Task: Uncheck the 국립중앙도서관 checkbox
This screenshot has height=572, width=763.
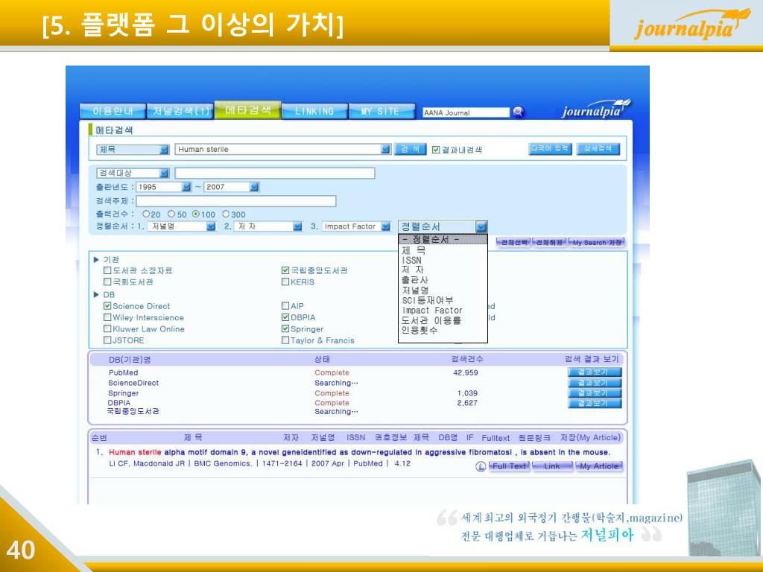Action: tap(285, 270)
